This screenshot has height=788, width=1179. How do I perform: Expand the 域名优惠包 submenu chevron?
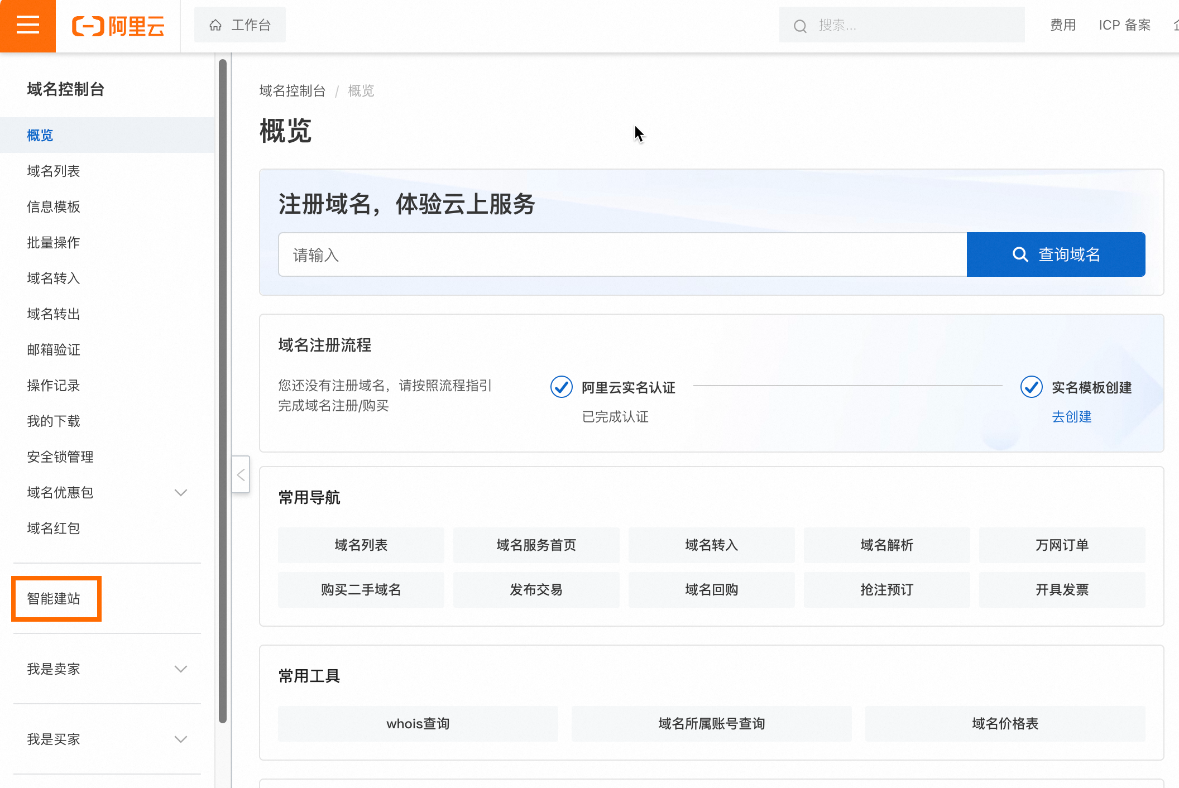(x=180, y=492)
